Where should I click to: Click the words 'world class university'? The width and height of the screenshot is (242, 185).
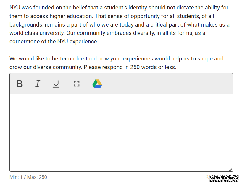37,33
